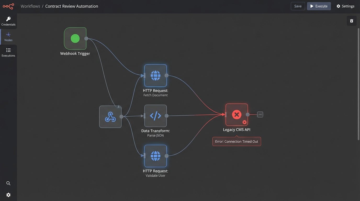Click the green Webhook Trigger node
Screen dimensions: 360x201
(x=75, y=38)
